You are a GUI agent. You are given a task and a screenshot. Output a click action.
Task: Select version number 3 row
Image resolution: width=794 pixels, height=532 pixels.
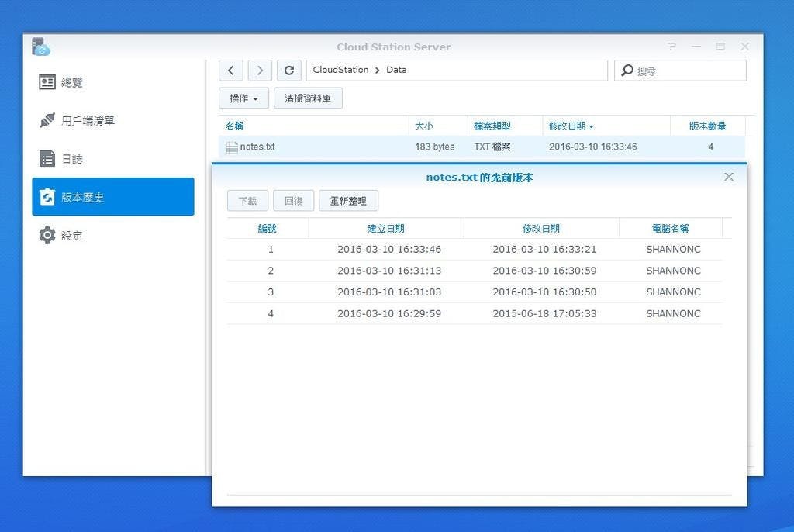click(x=475, y=292)
